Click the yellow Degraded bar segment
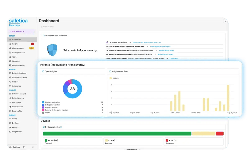Screen dimensions: 251x167 coord(204,134)
